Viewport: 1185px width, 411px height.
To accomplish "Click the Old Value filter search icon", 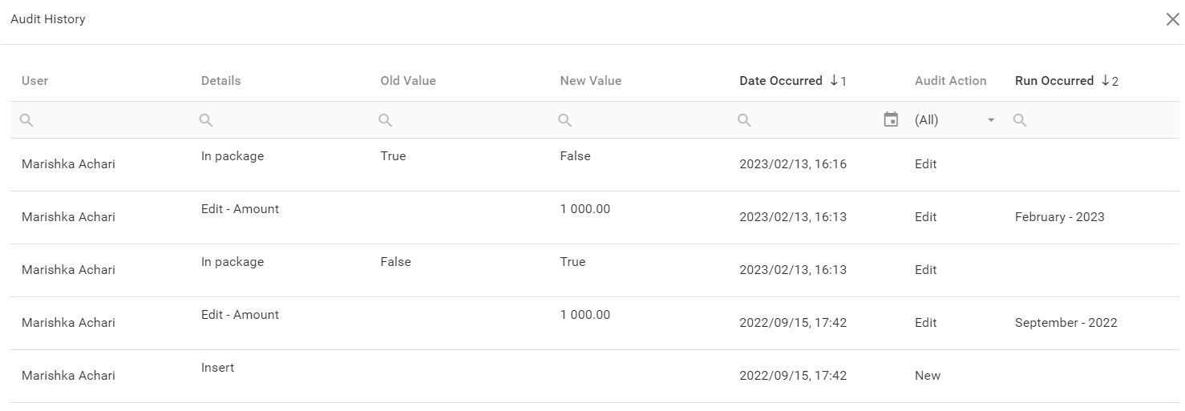I will [386, 120].
